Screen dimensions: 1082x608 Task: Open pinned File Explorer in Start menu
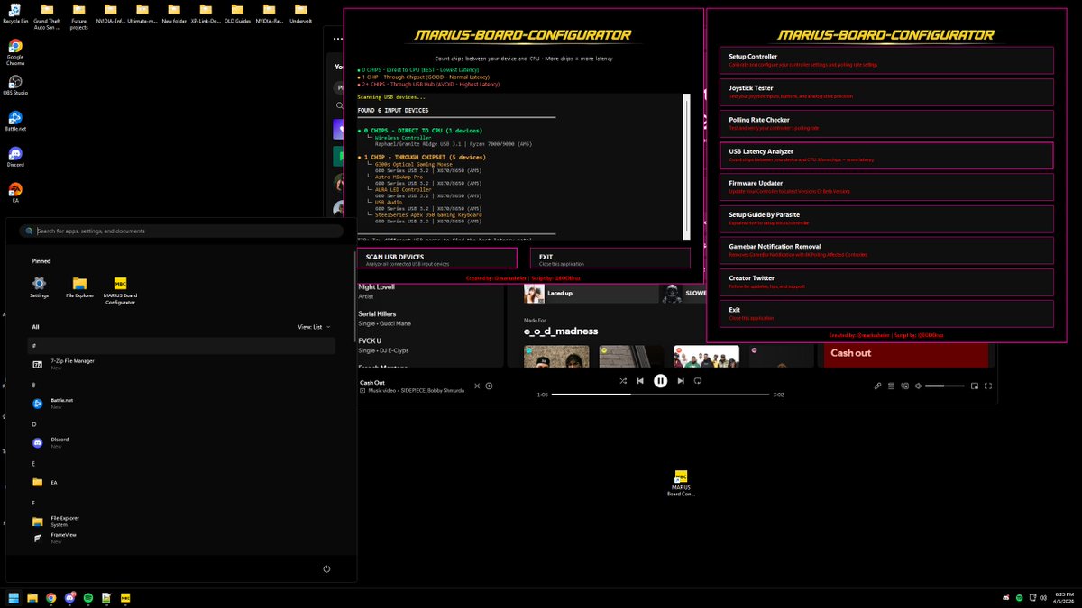click(x=79, y=288)
